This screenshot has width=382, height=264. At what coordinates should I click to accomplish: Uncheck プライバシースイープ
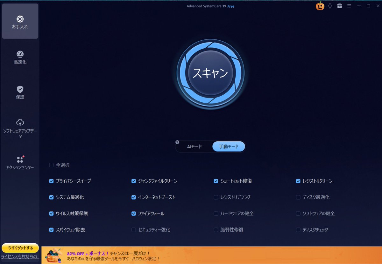coord(51,181)
